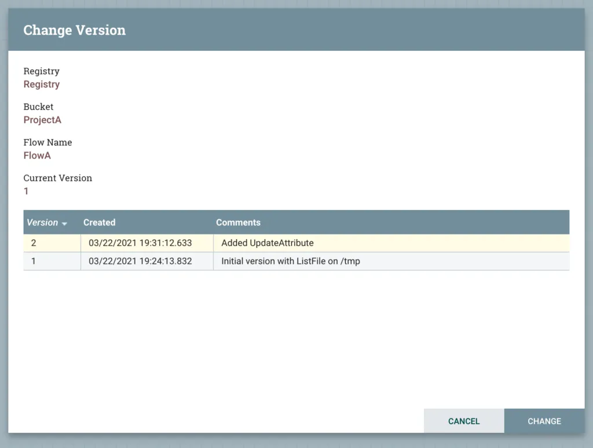Select 'Initial version with ListFile on /tmp' row

click(x=291, y=261)
